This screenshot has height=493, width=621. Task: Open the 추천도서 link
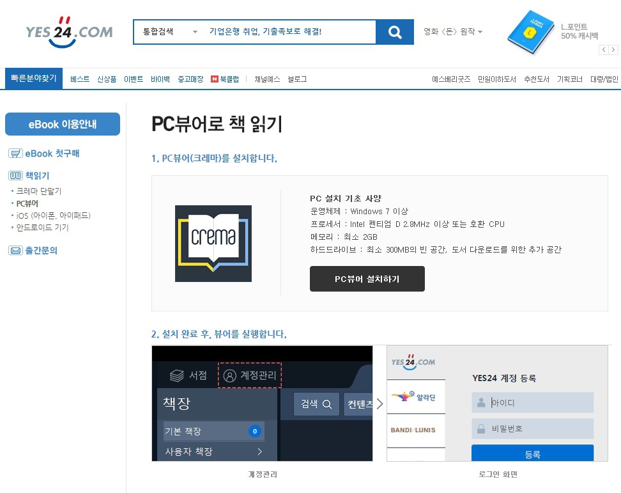[x=537, y=79]
